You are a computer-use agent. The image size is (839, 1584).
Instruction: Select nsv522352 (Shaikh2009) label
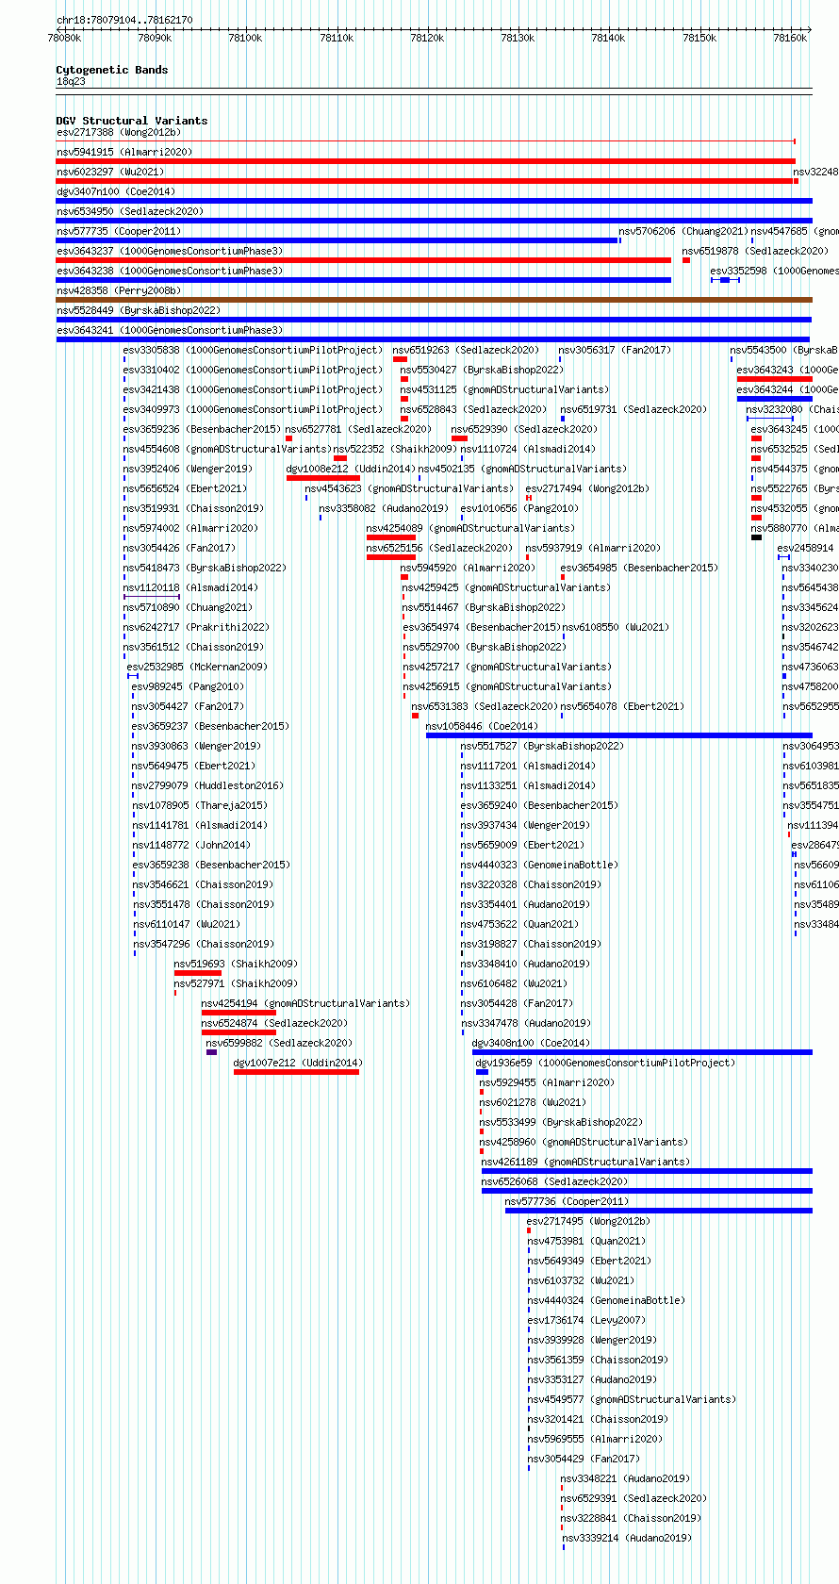coord(396,449)
